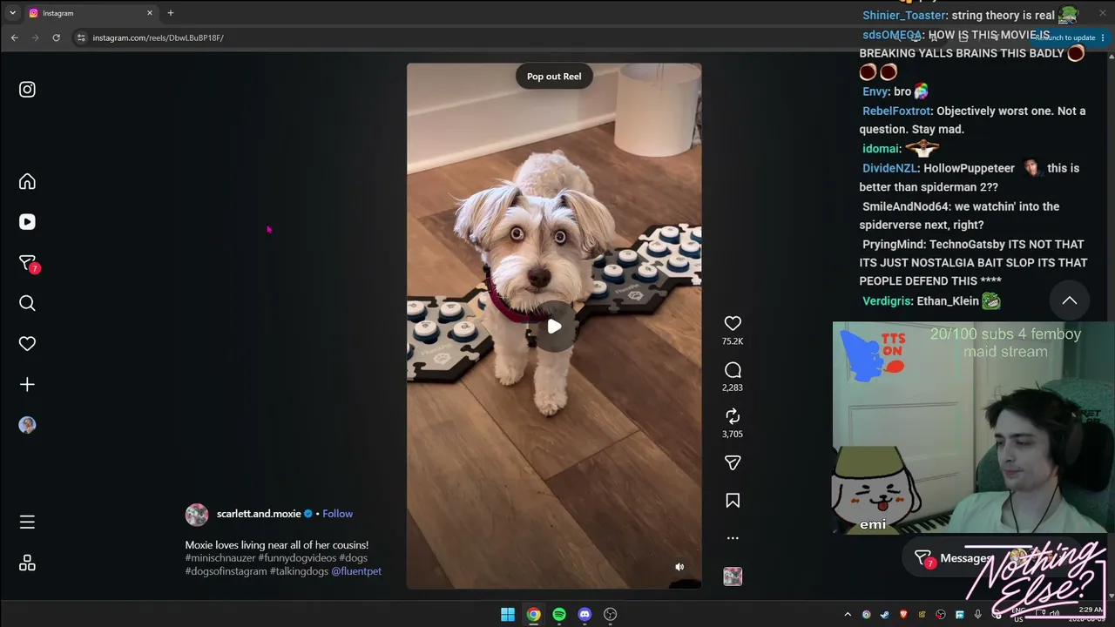Screen dimensions: 1115x627
Task: Open the reel's three-dot more options
Action: point(733,538)
